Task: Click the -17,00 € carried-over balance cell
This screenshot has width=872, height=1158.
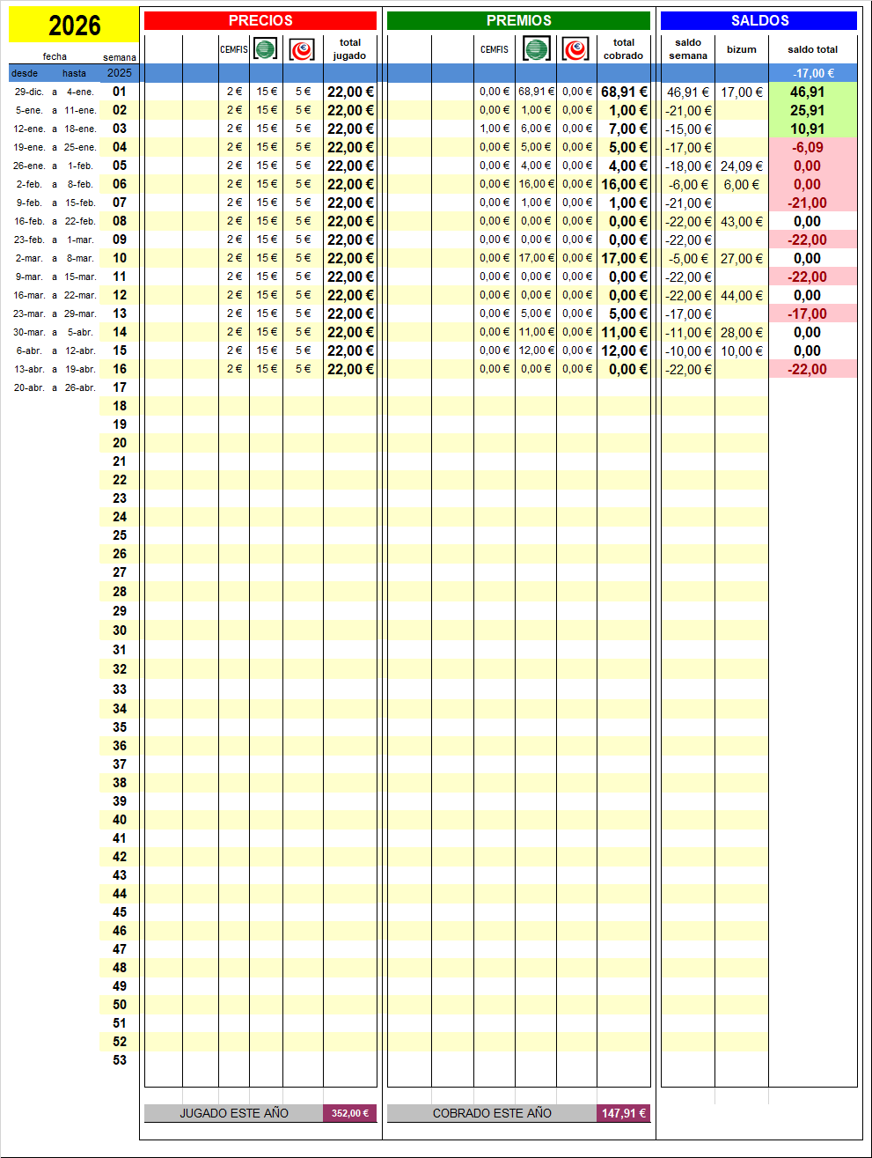Action: 812,73
